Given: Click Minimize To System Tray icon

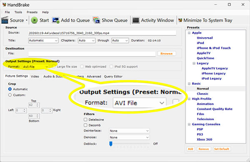Looking at the screenshot, I should click(180, 20).
